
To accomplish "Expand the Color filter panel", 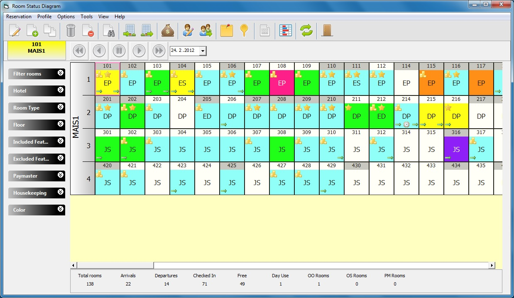I will (37, 210).
